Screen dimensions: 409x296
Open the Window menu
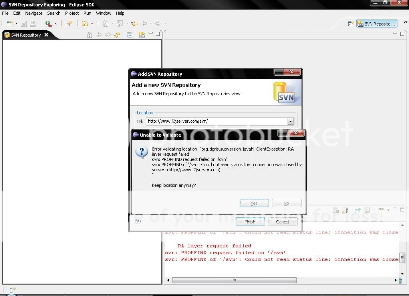tap(103, 13)
